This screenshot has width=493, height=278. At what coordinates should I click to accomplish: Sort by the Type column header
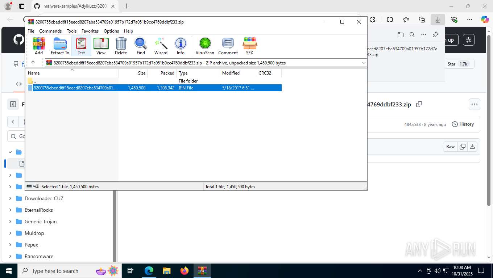pos(198,73)
